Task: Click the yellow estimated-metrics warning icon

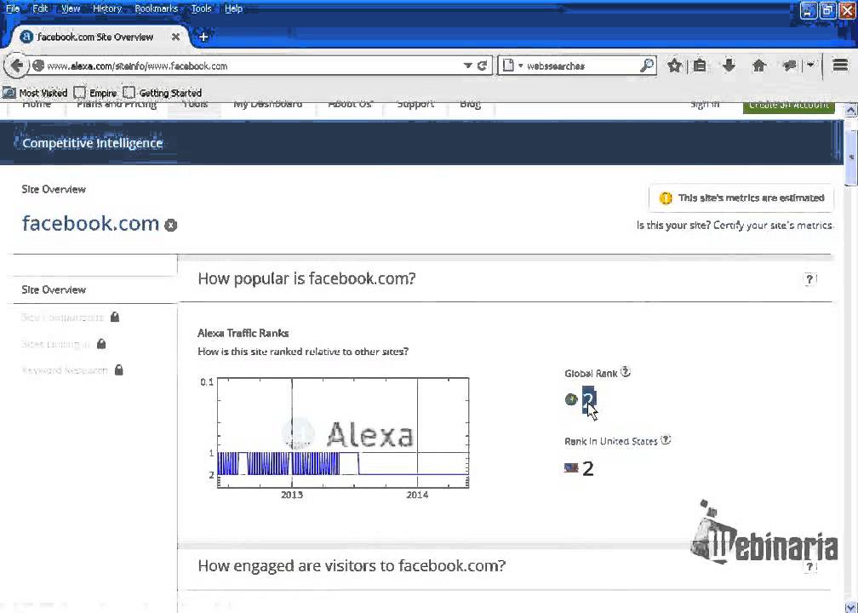Action: 666,198
